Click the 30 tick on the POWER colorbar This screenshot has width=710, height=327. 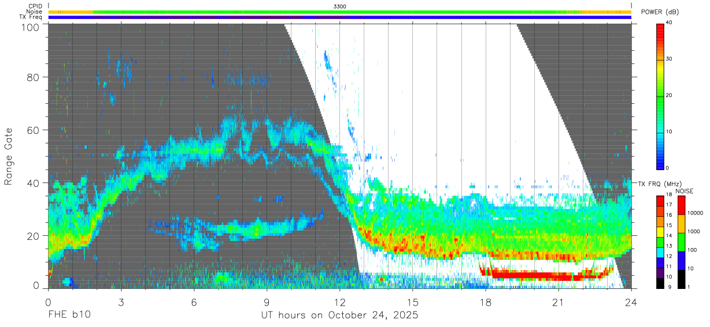click(x=669, y=59)
